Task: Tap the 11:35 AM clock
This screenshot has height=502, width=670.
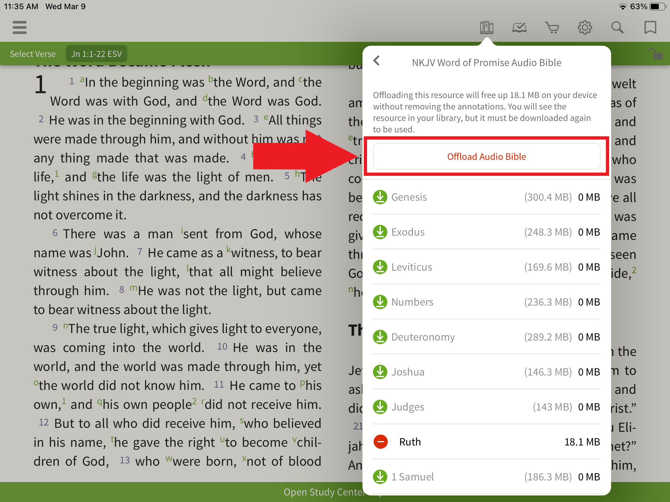Action: [x=21, y=7]
